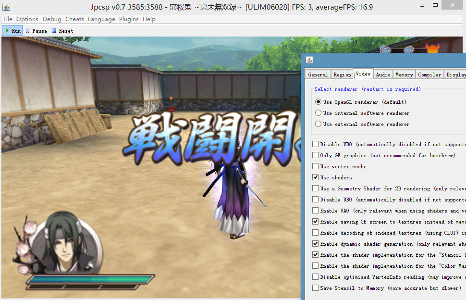
Task: Click the settings dialog Java icon
Action: 309,60
